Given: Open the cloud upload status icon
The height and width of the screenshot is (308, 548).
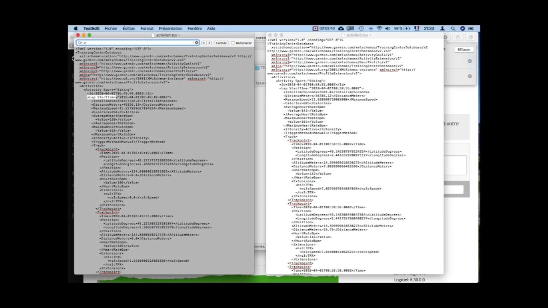Looking at the screenshot, I should coord(341,29).
